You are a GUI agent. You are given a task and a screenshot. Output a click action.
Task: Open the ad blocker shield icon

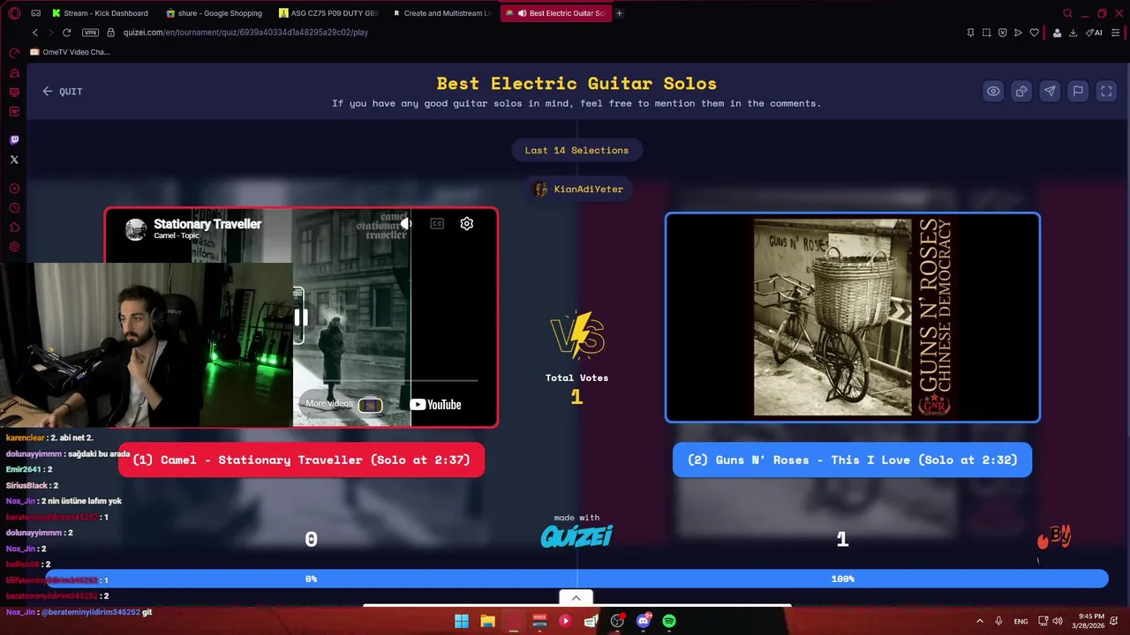[x=1002, y=33]
